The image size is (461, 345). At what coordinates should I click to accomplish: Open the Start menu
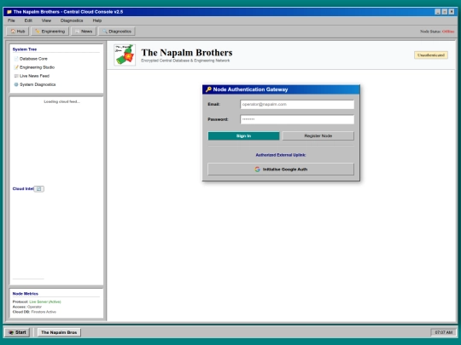[17, 332]
